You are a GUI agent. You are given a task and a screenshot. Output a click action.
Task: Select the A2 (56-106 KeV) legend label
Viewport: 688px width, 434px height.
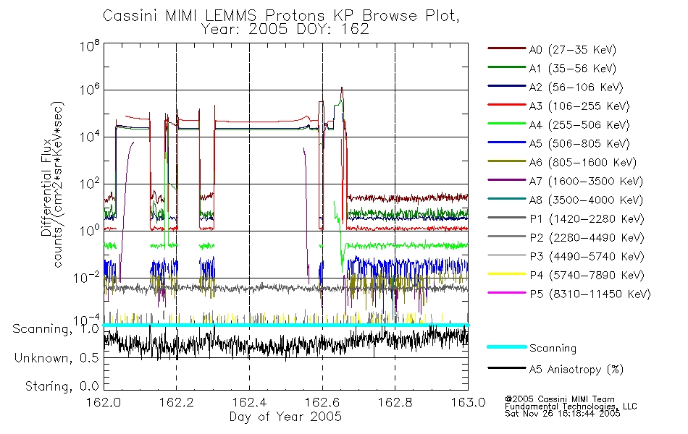click(576, 88)
